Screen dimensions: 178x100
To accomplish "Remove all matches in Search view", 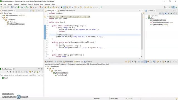I will point(135,62).
